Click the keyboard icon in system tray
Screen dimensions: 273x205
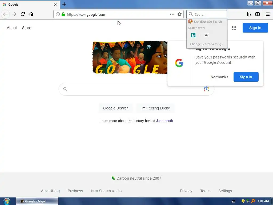[234, 201]
